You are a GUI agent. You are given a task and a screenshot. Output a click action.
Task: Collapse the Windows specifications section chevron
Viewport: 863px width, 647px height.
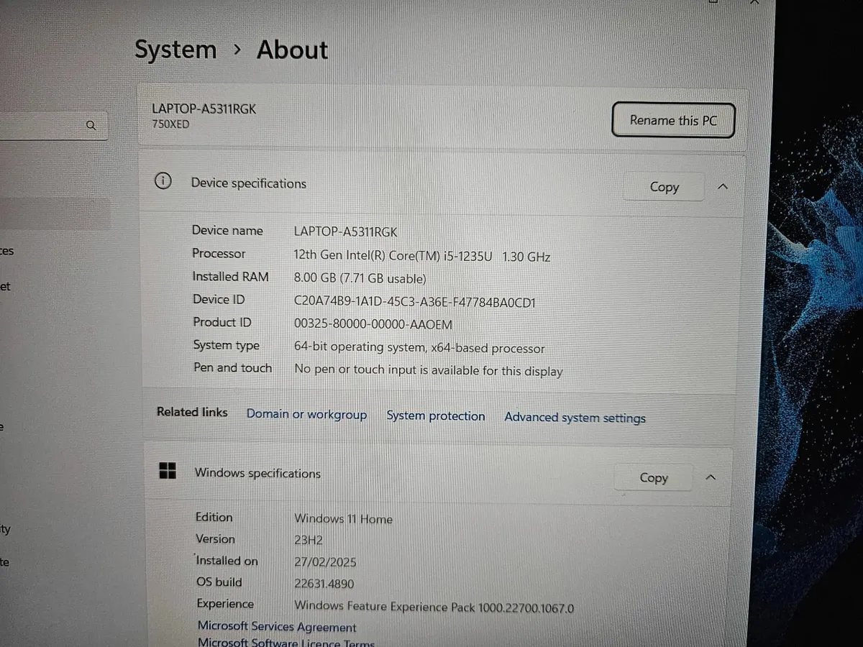tap(711, 477)
